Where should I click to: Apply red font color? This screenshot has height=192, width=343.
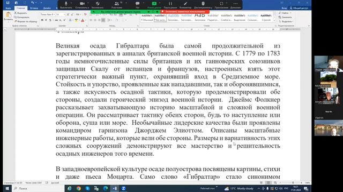pos(83,20)
